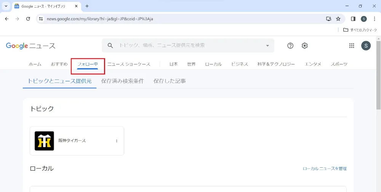Open the Chrome profile avatar

[364, 19]
